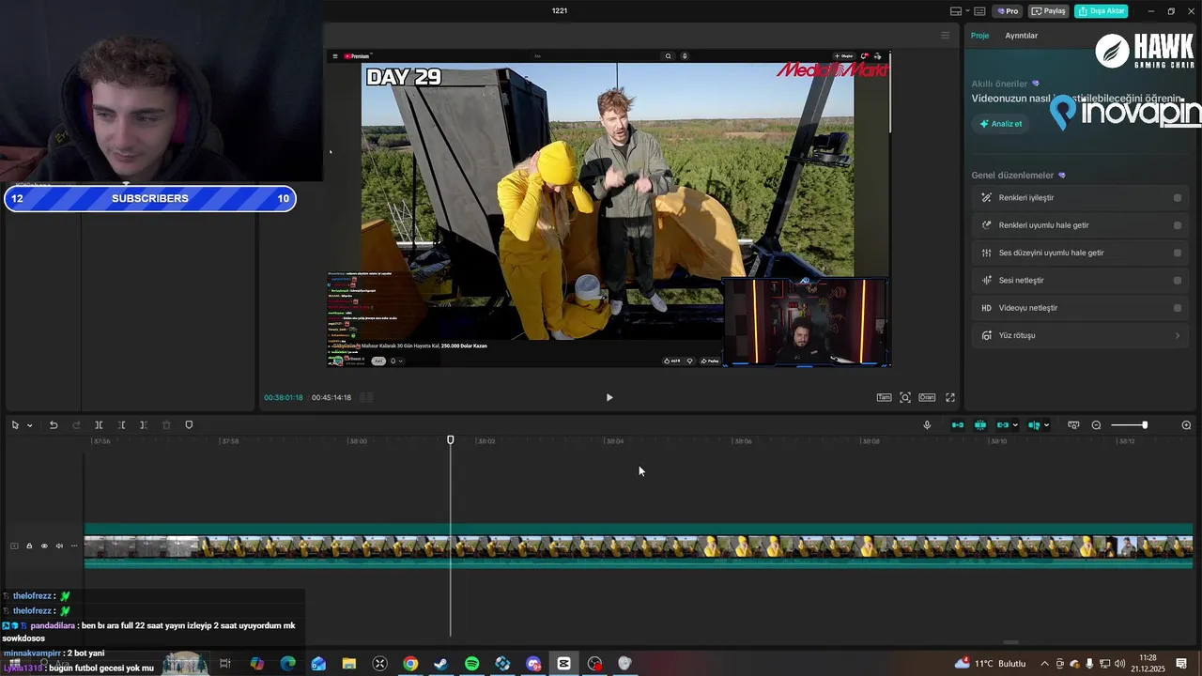Start voice recording with microphone icon

coord(927,425)
